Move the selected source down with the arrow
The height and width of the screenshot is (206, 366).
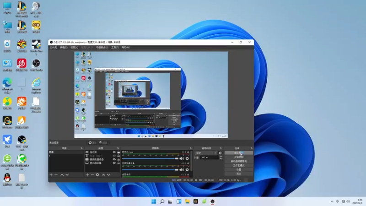coord(108,174)
